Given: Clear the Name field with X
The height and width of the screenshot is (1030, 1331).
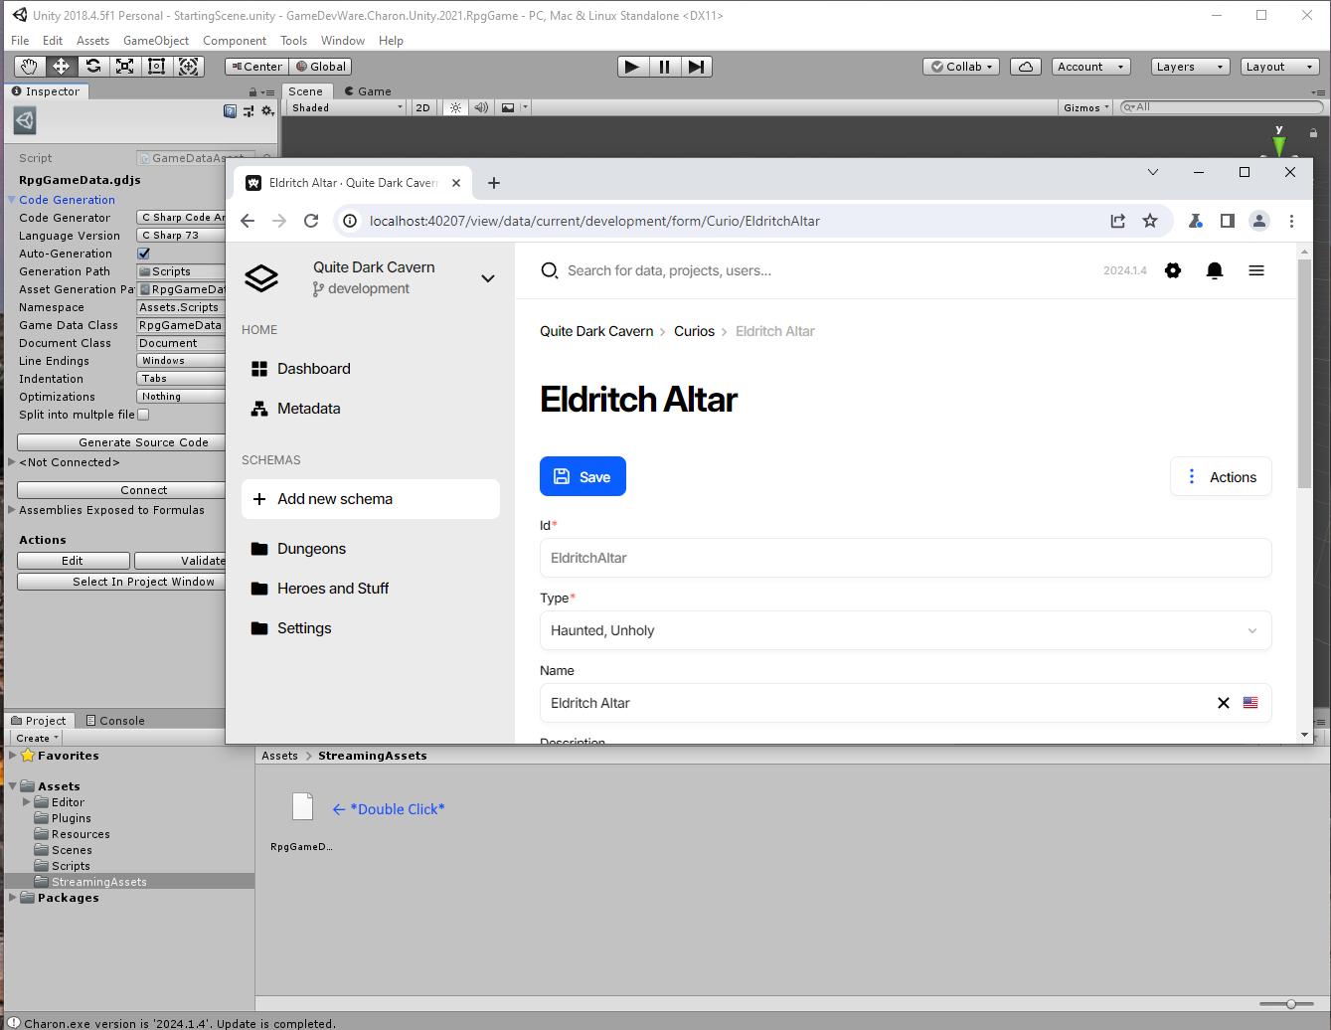Looking at the screenshot, I should tap(1224, 703).
